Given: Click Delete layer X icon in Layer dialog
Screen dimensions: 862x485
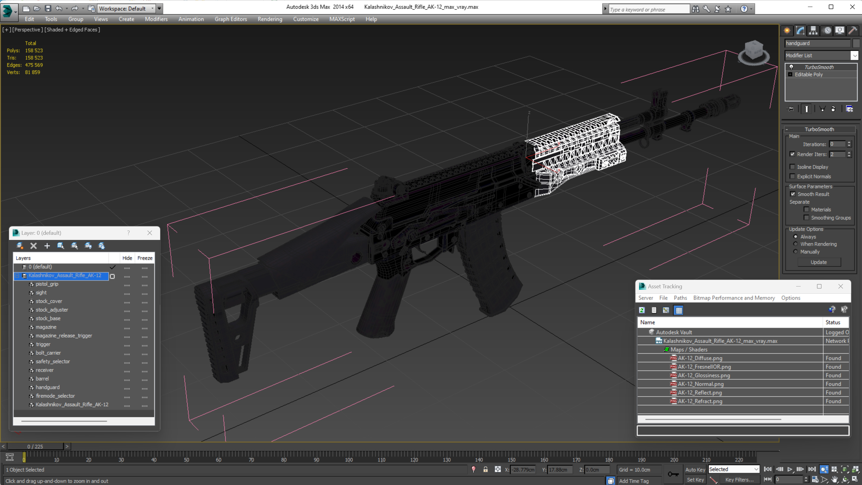Looking at the screenshot, I should (34, 246).
